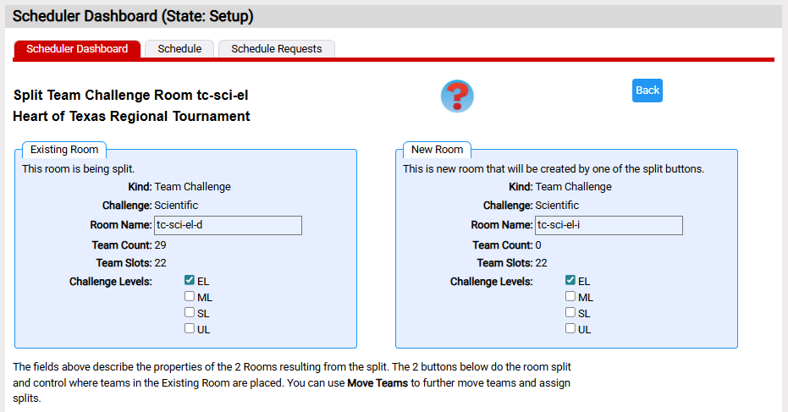Image resolution: width=788 pixels, height=412 pixels.
Task: Tick UL checkbox in New Room
Action: pos(570,328)
